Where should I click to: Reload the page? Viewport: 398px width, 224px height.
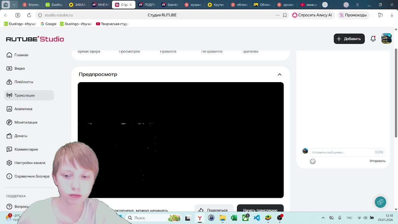29,15
